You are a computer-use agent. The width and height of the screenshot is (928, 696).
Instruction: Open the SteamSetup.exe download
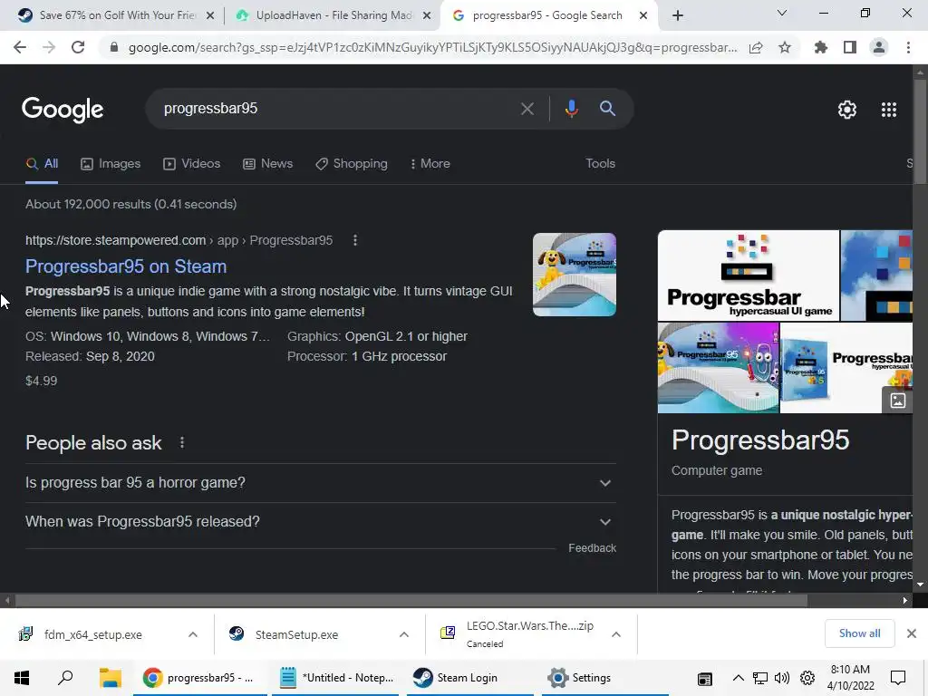296,634
